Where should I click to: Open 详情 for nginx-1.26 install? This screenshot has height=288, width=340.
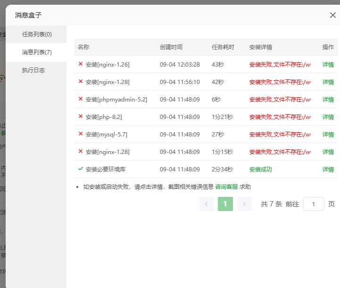[328, 65]
